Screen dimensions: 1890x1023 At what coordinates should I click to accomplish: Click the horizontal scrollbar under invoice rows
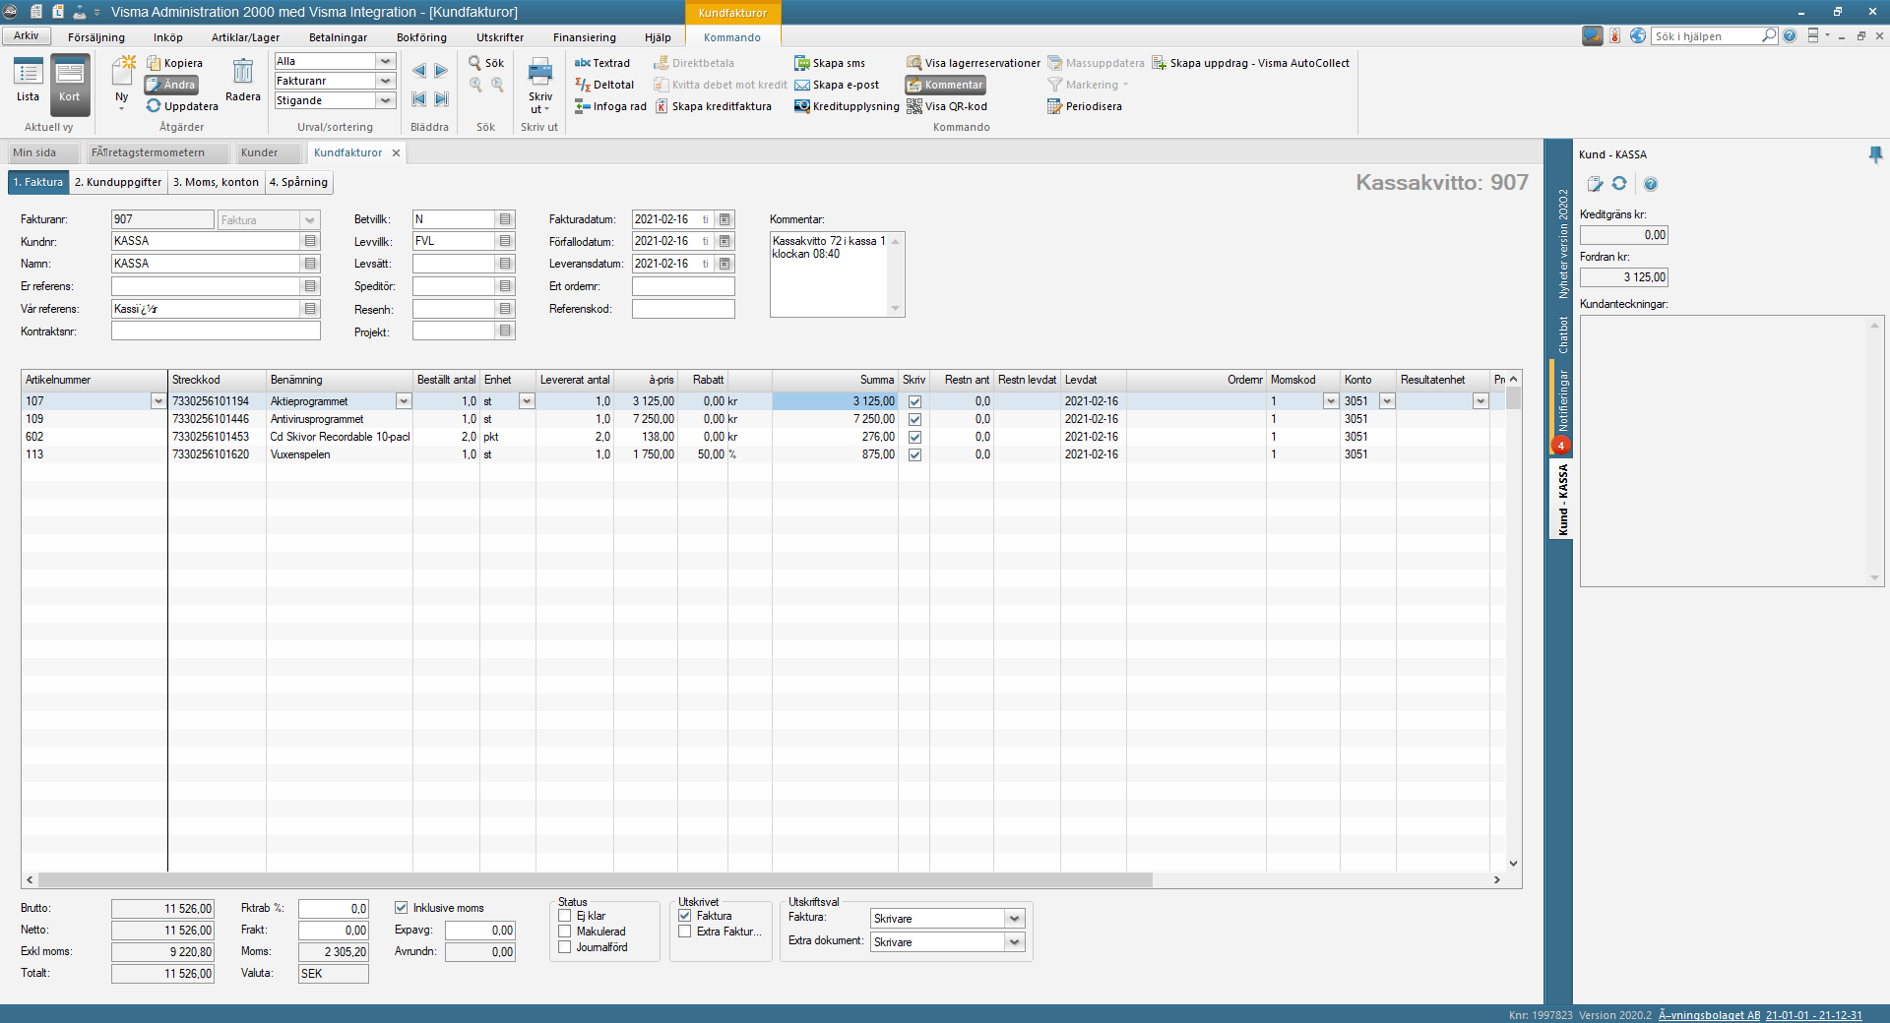(595, 879)
